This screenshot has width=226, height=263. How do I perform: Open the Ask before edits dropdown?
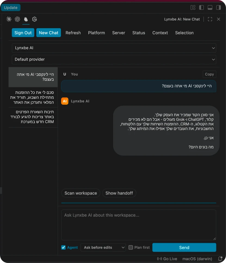[103, 248]
